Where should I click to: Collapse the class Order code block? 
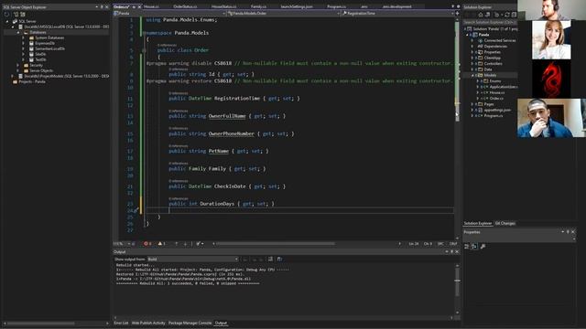[x=145, y=50]
